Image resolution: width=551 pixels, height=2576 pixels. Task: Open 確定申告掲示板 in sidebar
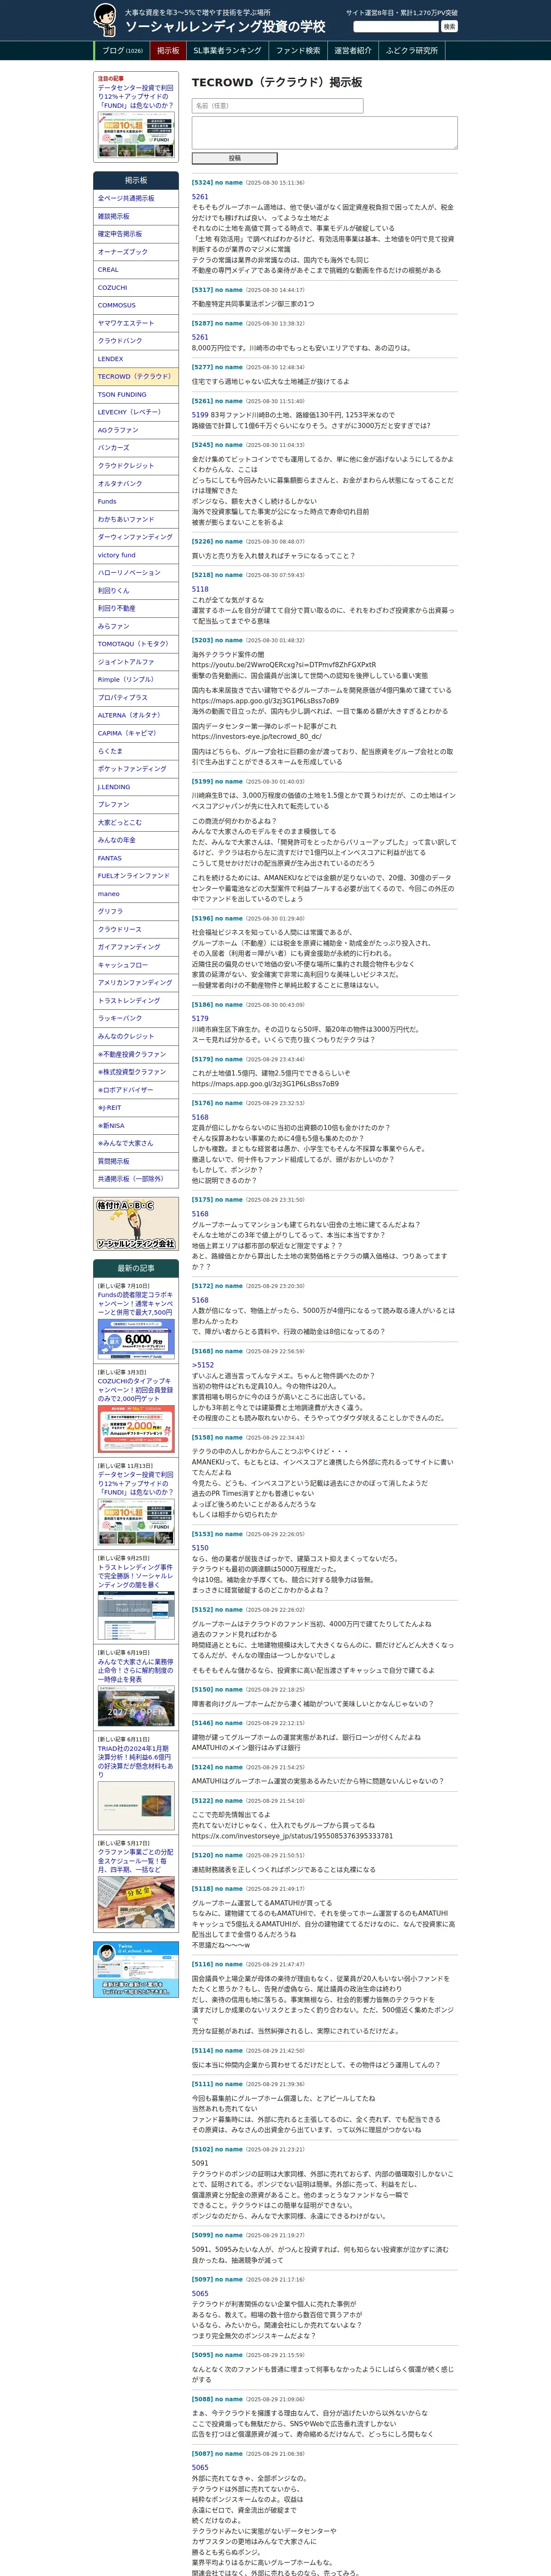click(136, 234)
